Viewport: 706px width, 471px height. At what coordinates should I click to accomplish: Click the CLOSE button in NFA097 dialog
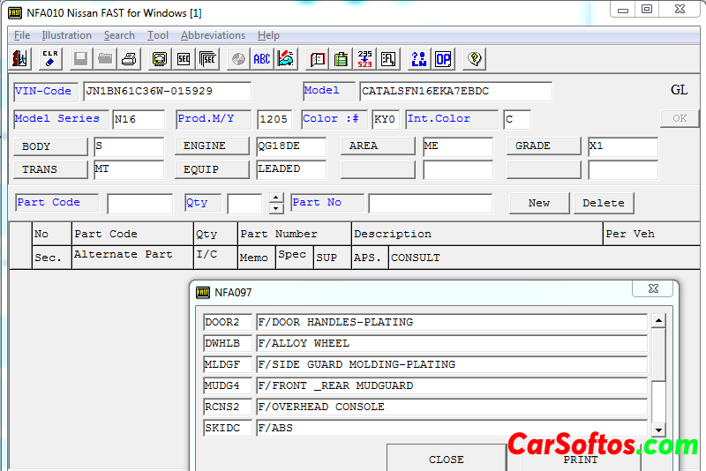(x=446, y=459)
